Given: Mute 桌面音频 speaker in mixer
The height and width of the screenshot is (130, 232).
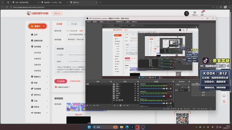Looking at the screenshot, I should 167,89.
